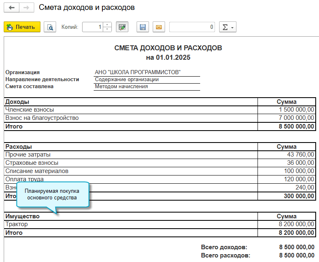This screenshot has width=319, height=262.
Task: Click the Всего доходов label
Action: (224, 247)
